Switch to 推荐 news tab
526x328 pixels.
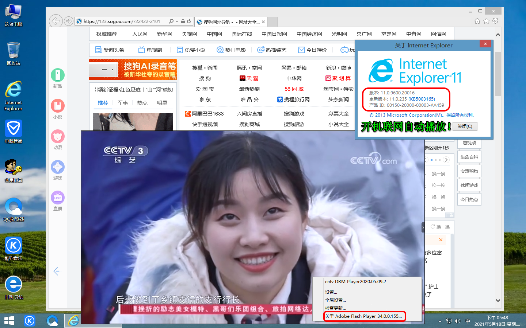[103, 103]
